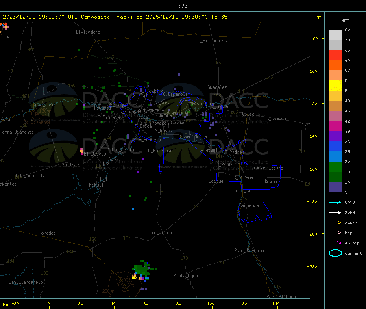Click the Paso_Barroso map label
Image resolution: width=366 pixels, height=309 pixels.
coord(249,251)
